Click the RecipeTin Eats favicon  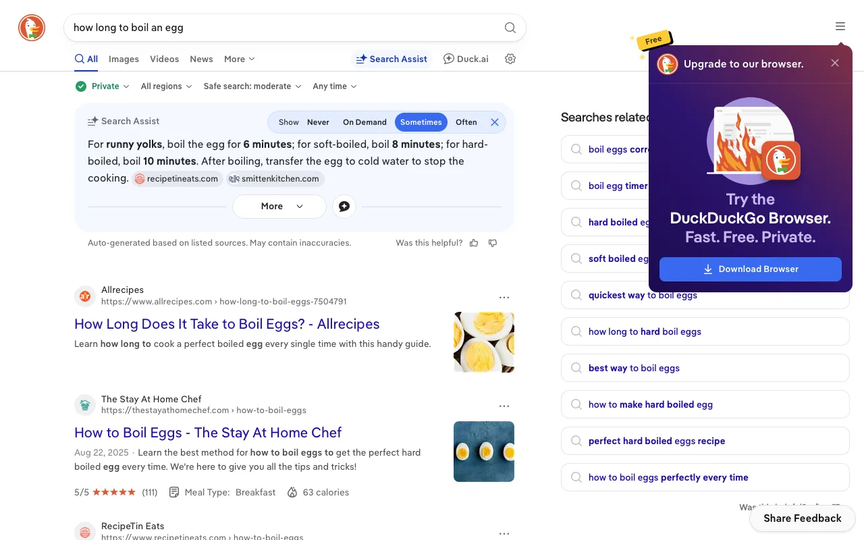pyautogui.click(x=85, y=531)
